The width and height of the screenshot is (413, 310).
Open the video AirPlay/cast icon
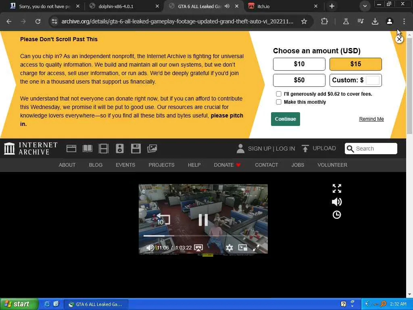point(198,248)
